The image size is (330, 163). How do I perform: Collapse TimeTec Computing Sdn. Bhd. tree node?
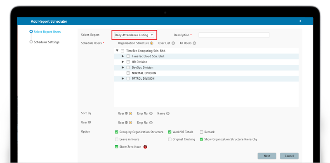[117, 51]
